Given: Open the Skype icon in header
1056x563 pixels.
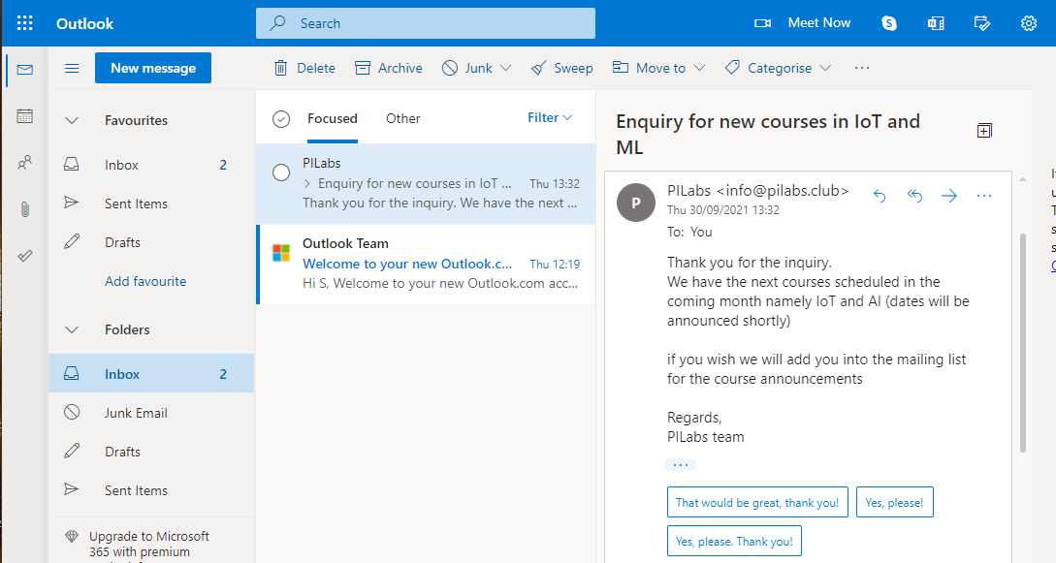Looking at the screenshot, I should pyautogui.click(x=889, y=23).
